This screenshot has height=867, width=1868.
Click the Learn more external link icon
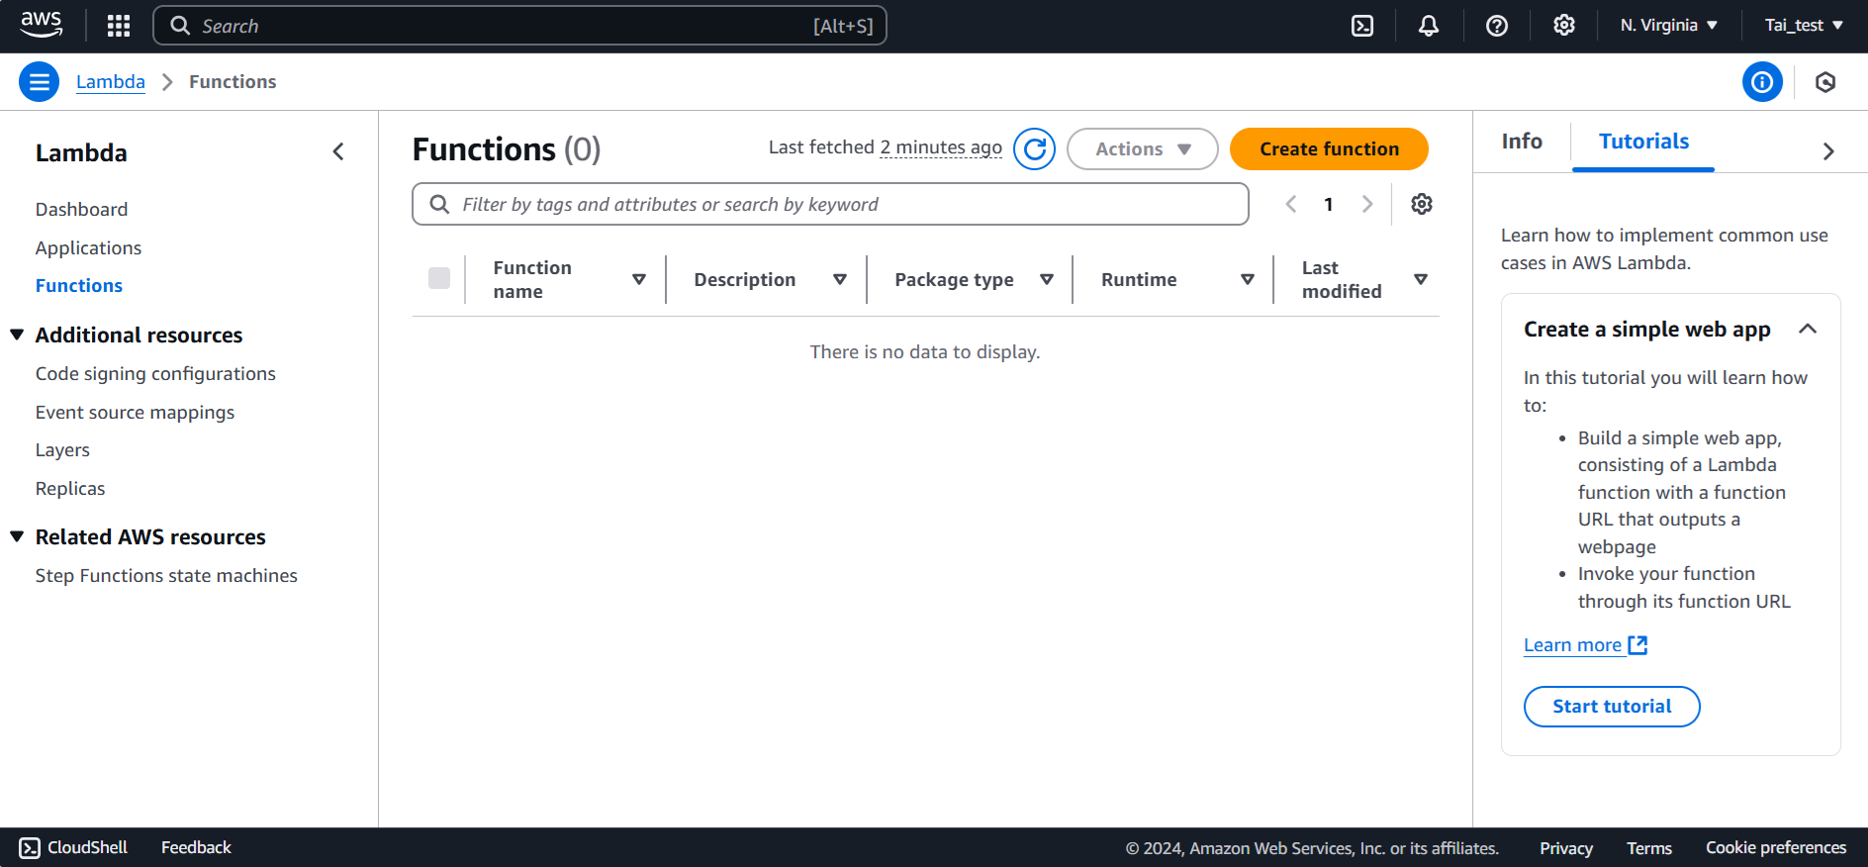(x=1638, y=645)
